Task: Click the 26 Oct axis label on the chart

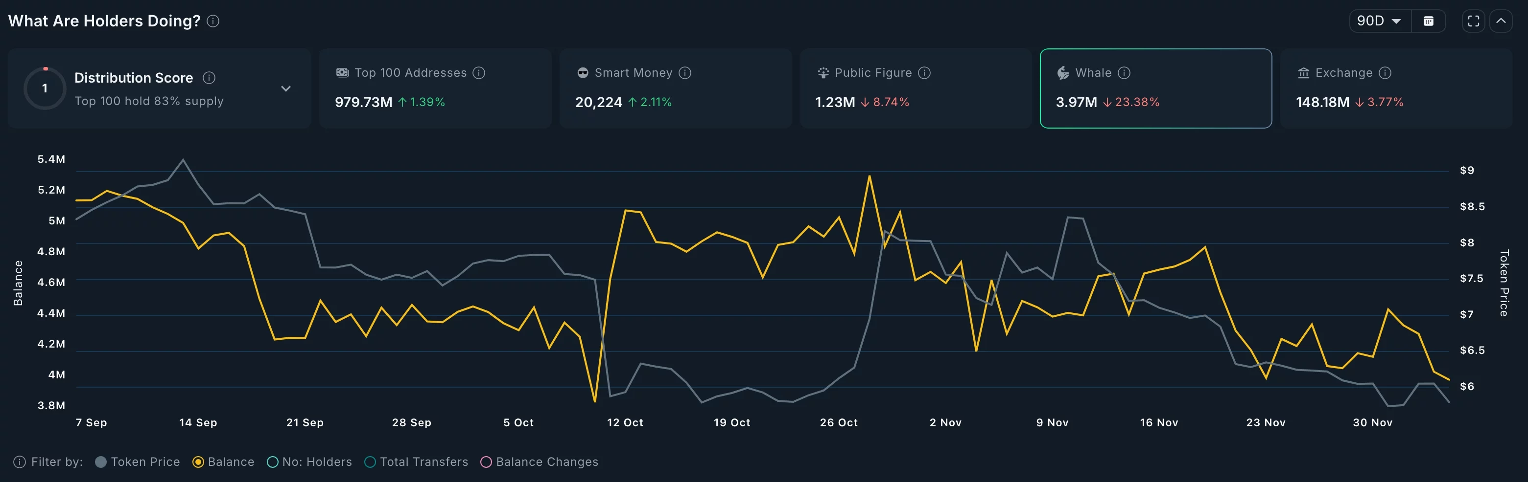Action: (838, 422)
